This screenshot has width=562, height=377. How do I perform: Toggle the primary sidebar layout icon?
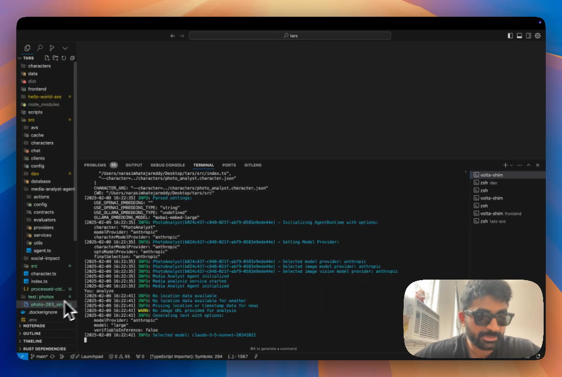510,36
